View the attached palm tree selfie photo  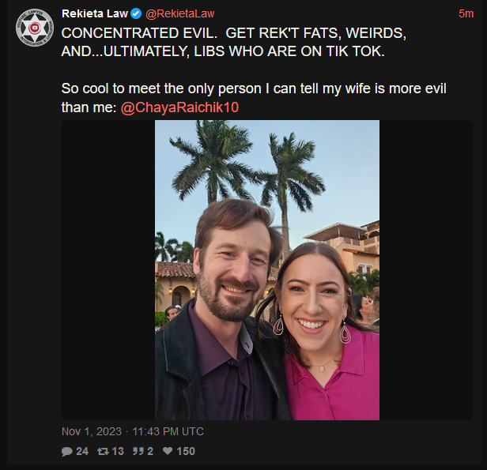pos(267,270)
